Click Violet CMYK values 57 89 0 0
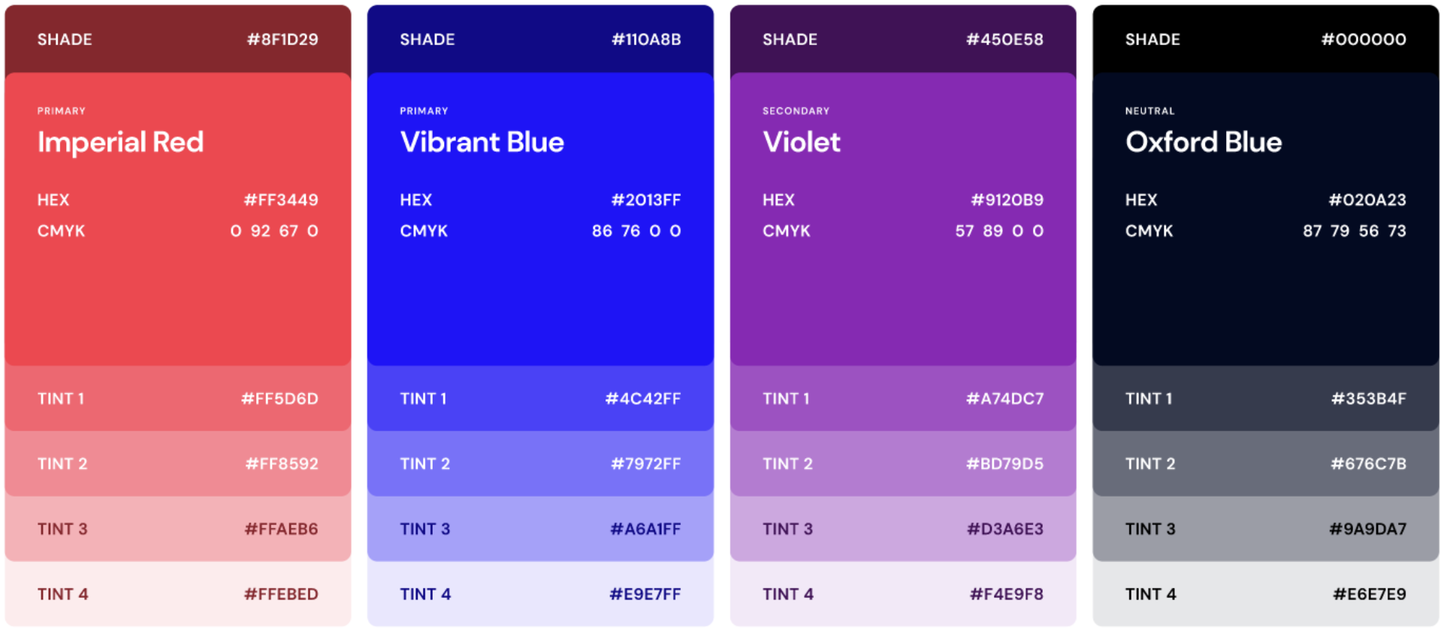 pyautogui.click(x=998, y=231)
